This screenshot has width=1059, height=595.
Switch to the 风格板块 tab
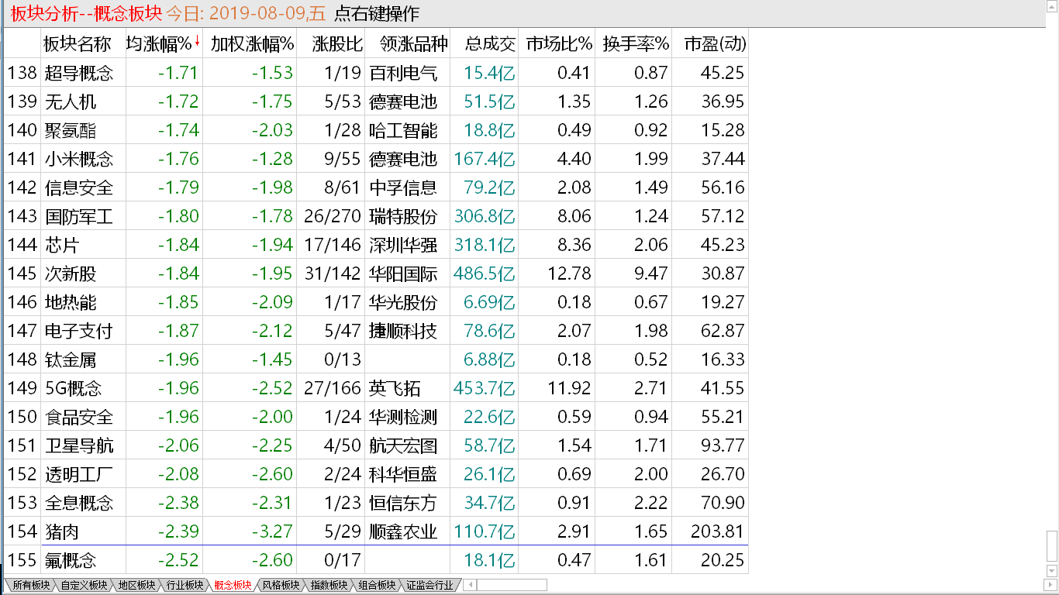click(281, 585)
